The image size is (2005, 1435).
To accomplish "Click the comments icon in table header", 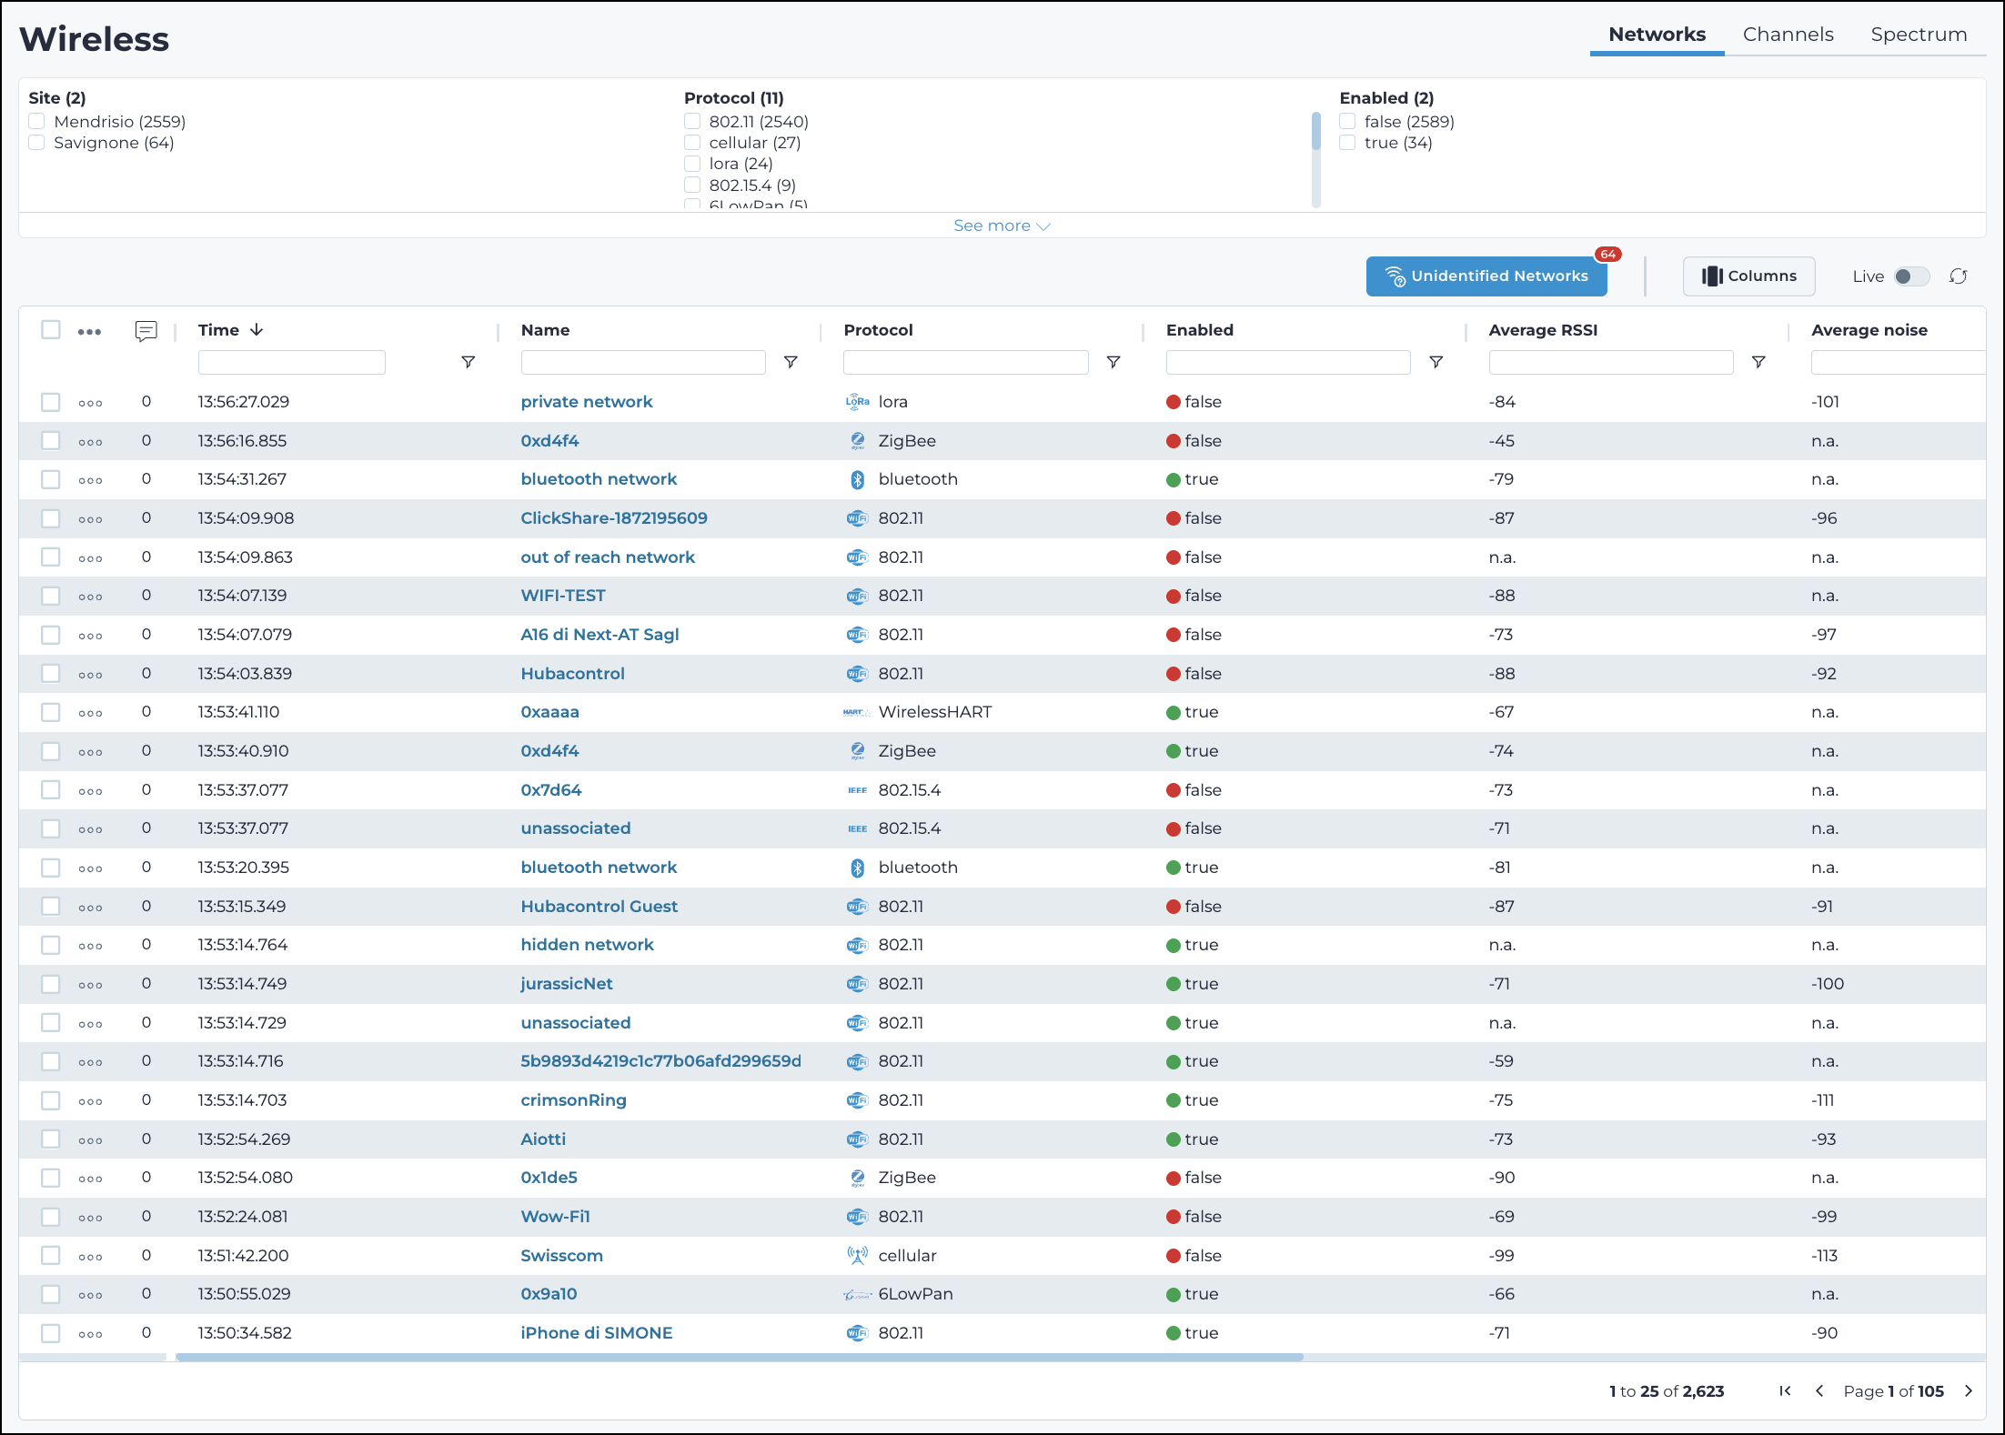I will (x=146, y=331).
